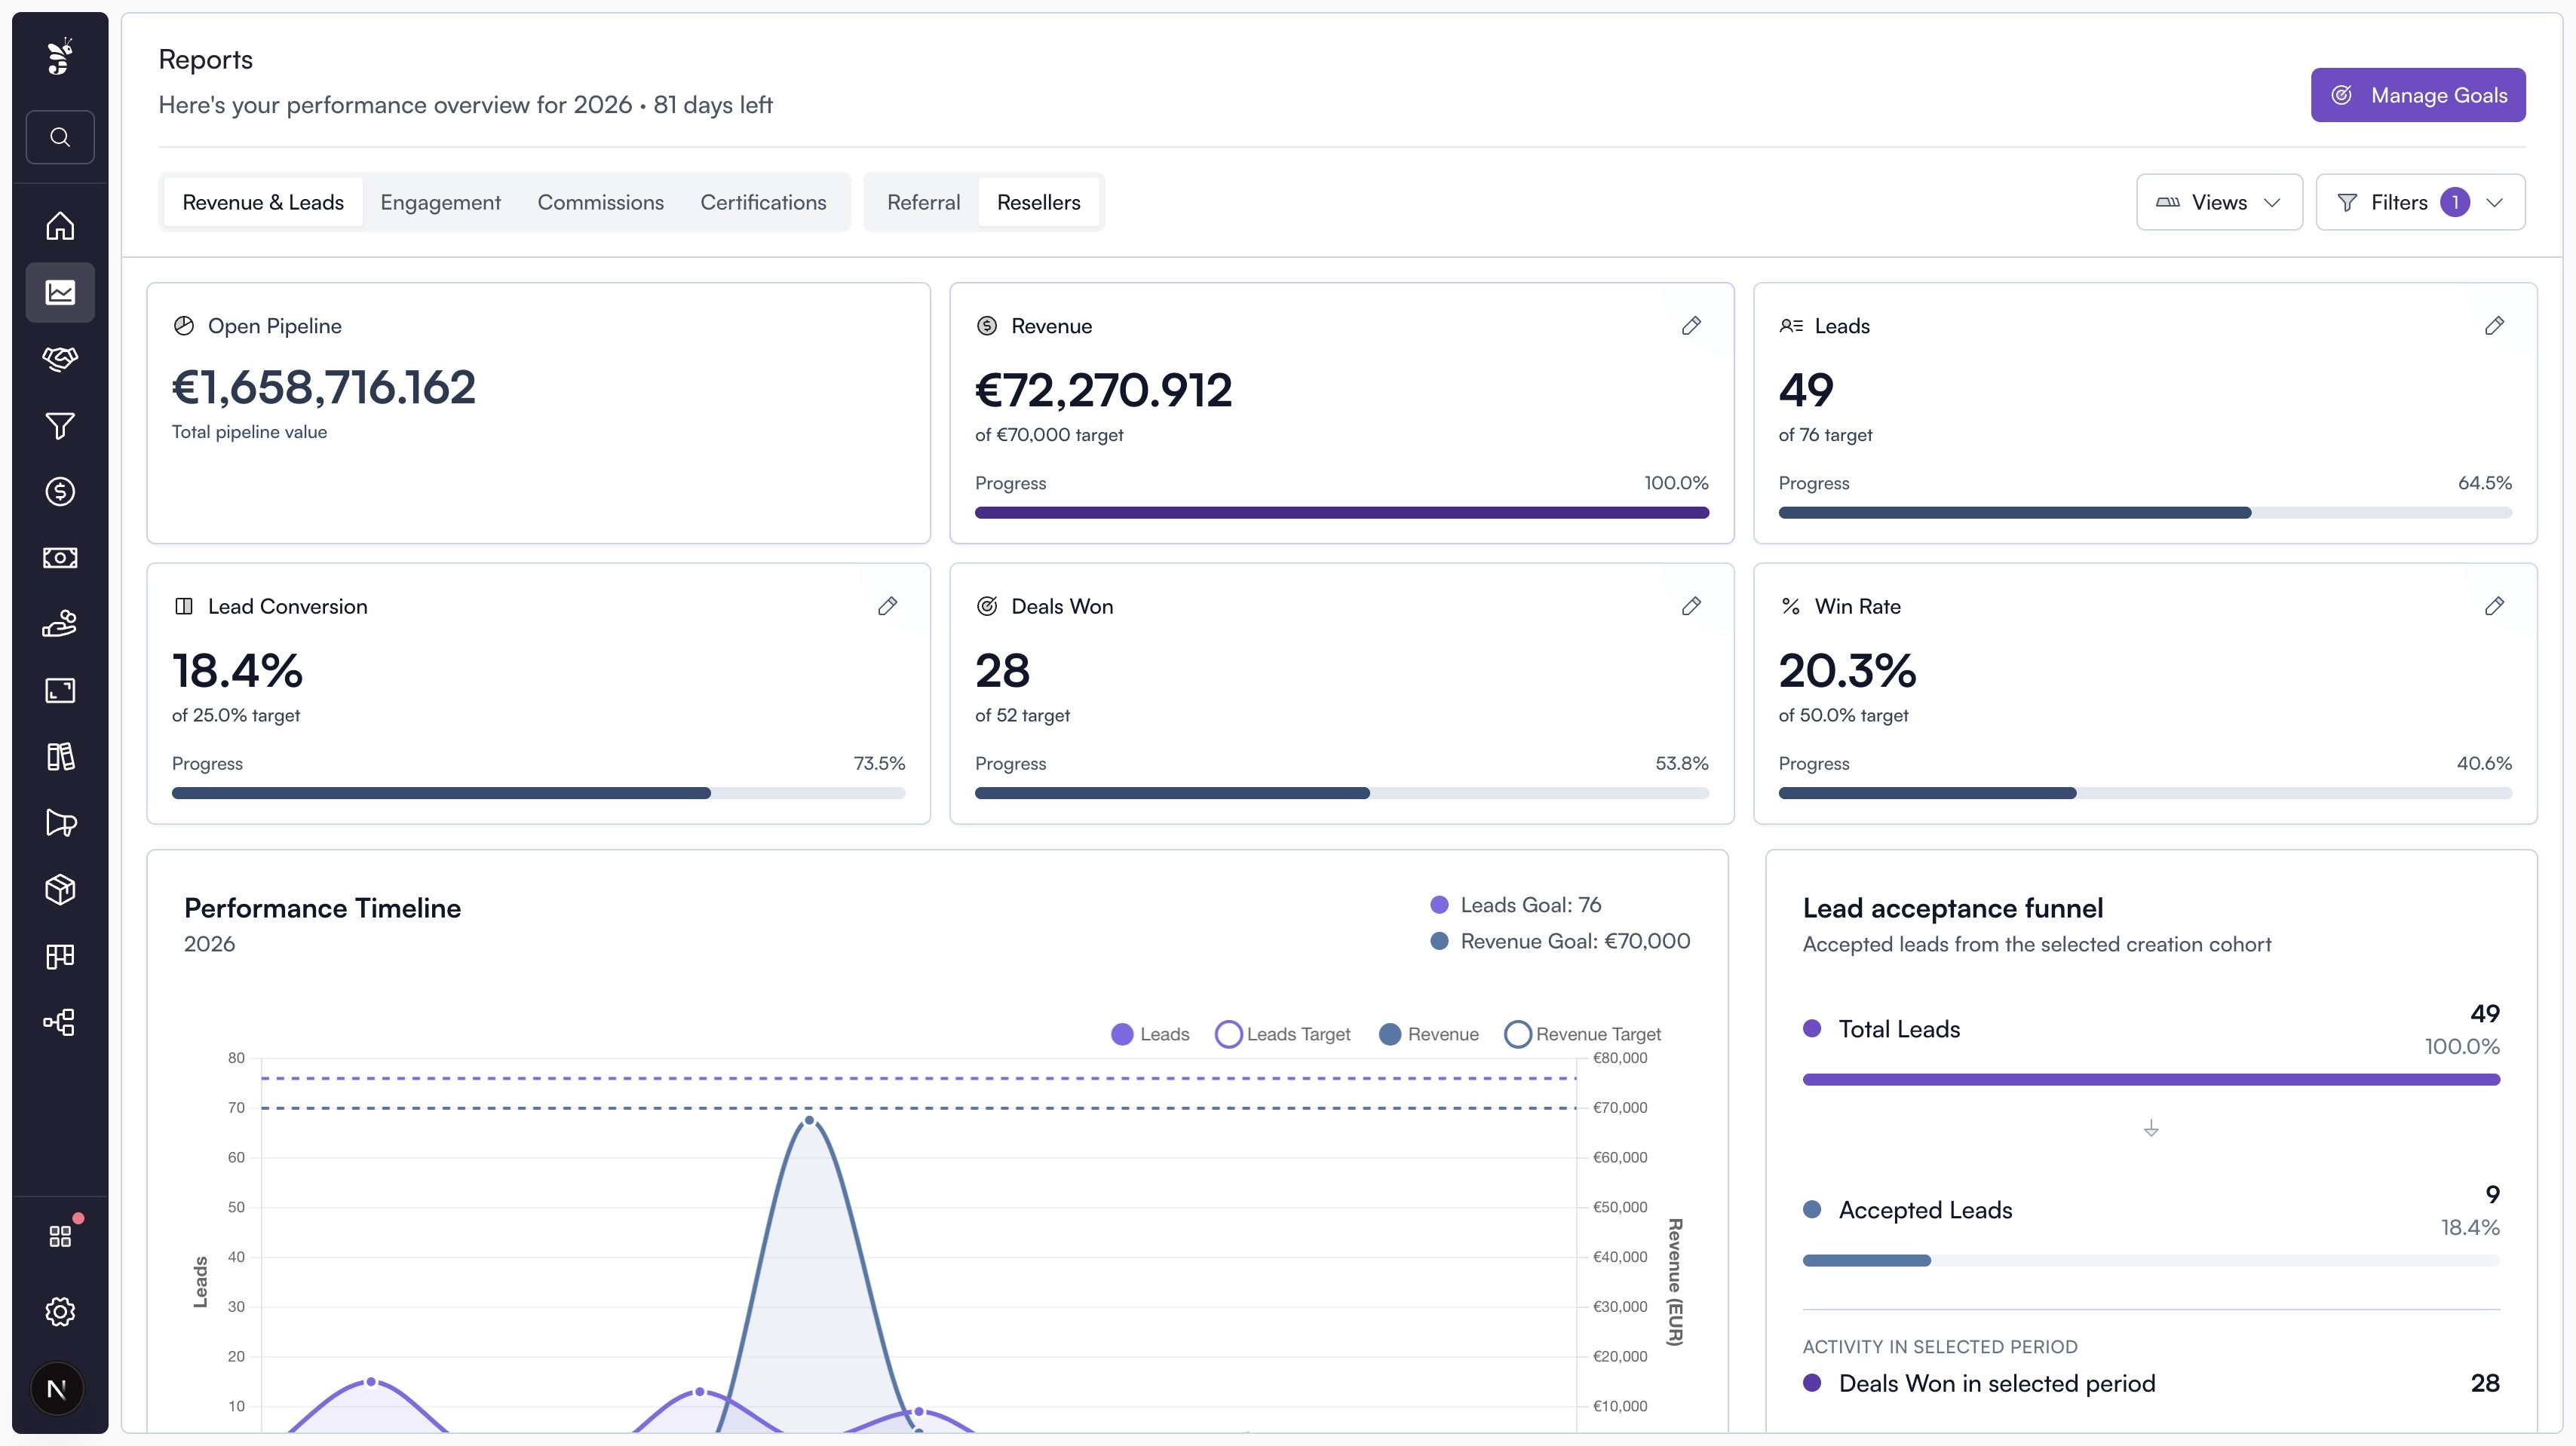The width and height of the screenshot is (2576, 1446).
Task: Open the books library icon in sidebar
Action: 60,757
